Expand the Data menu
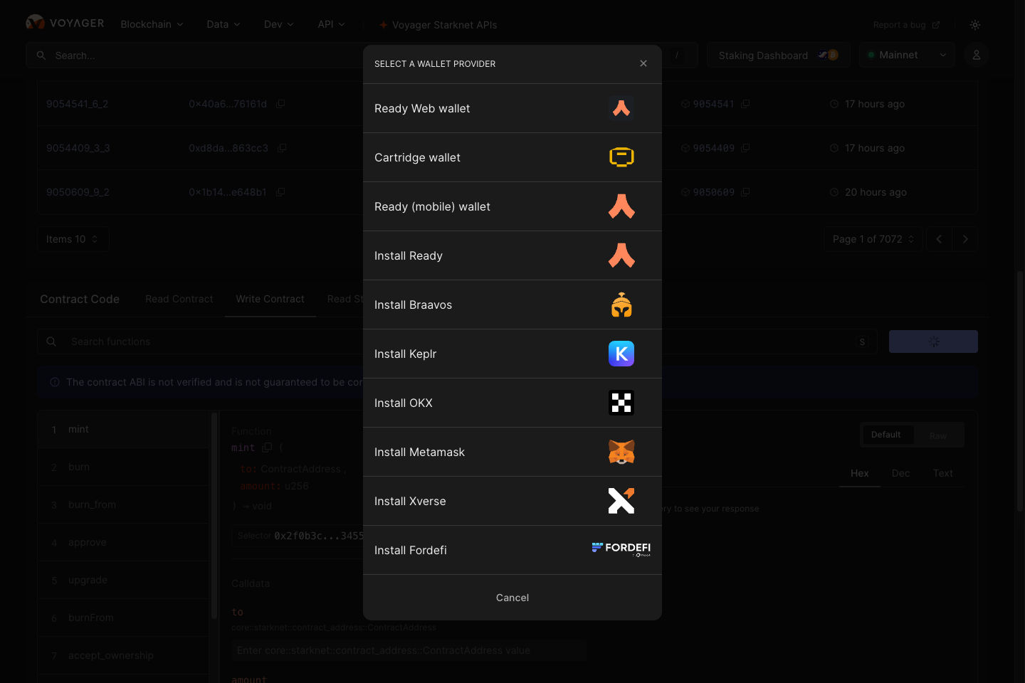Viewport: 1025px width, 683px height. point(224,24)
